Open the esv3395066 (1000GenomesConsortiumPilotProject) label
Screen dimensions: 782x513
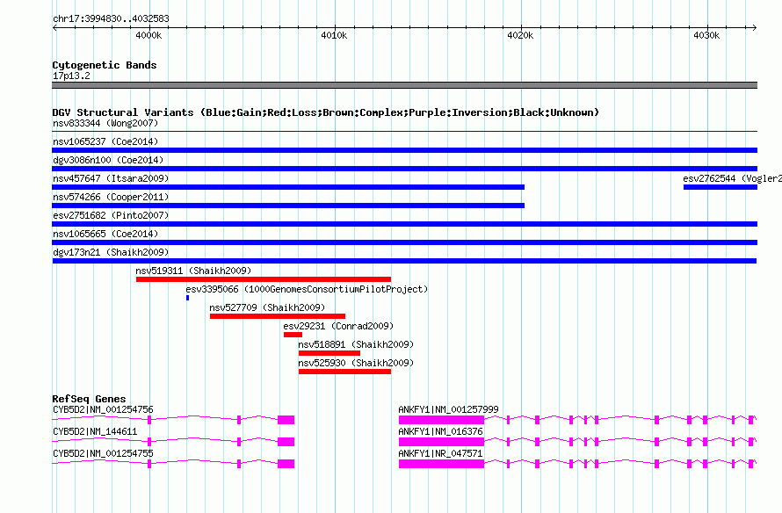tap(307, 289)
